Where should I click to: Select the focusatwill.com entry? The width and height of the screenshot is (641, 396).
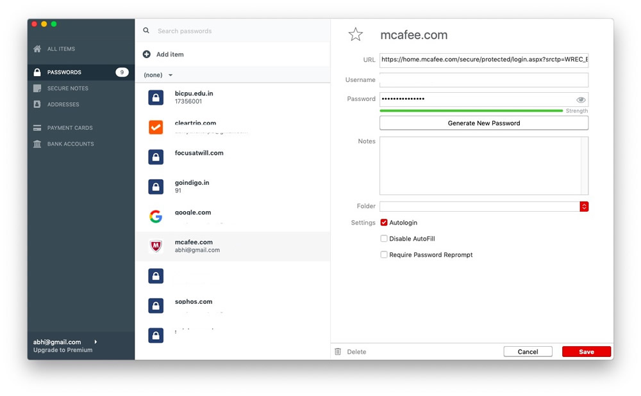click(x=233, y=157)
